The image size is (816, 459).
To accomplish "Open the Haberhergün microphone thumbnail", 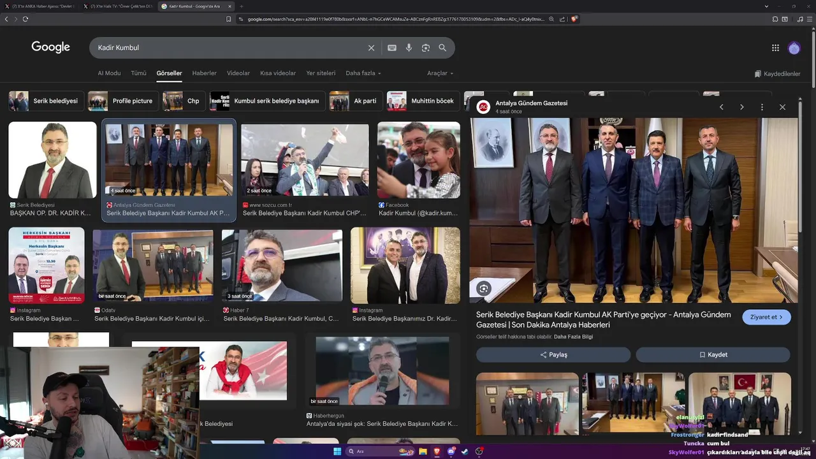I will 382,371.
